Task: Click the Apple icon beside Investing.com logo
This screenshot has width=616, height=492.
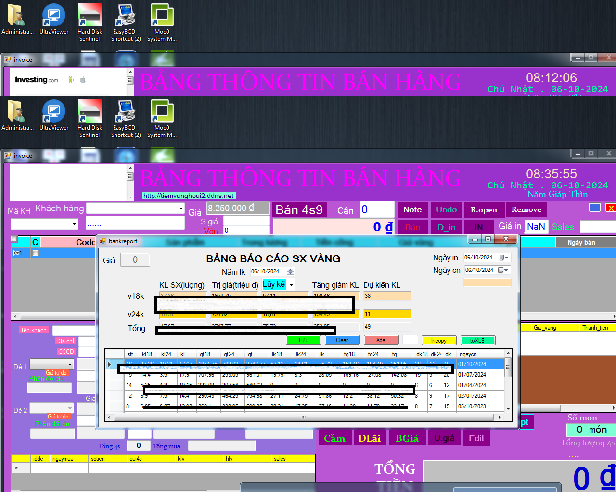Action: point(83,80)
